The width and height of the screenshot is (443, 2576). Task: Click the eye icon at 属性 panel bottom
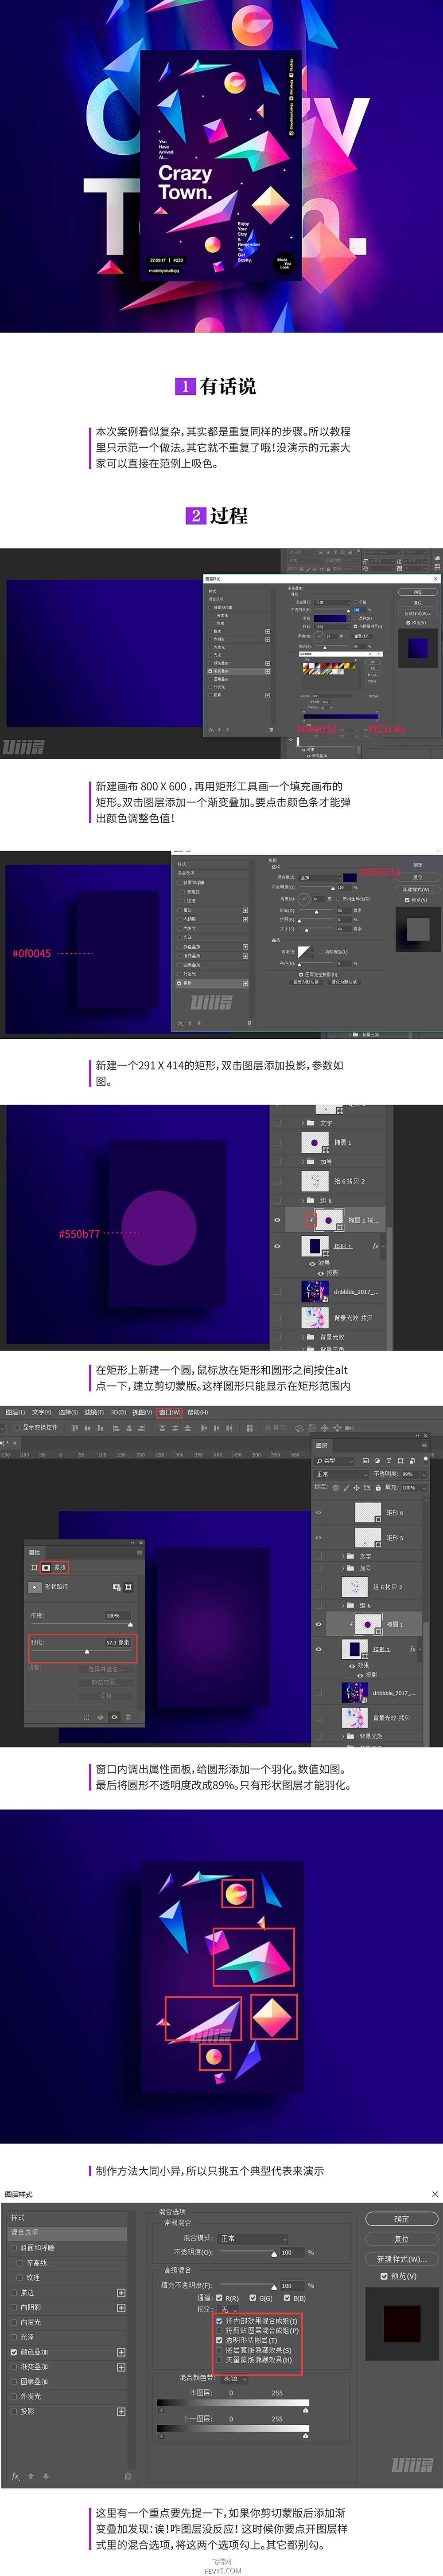click(x=114, y=1717)
